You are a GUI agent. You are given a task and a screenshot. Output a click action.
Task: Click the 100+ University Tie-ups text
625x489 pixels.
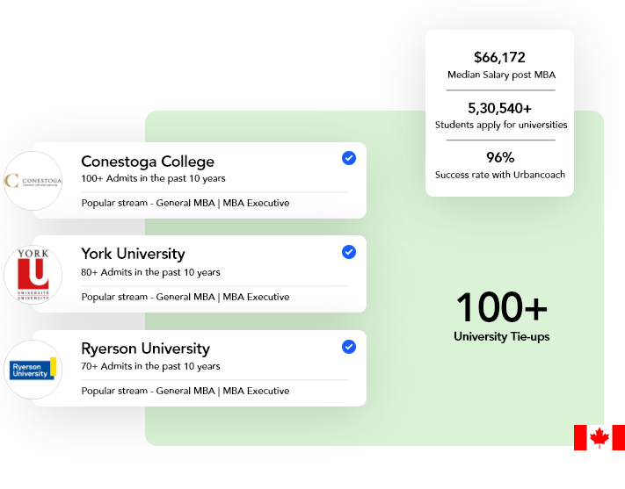coord(501,316)
